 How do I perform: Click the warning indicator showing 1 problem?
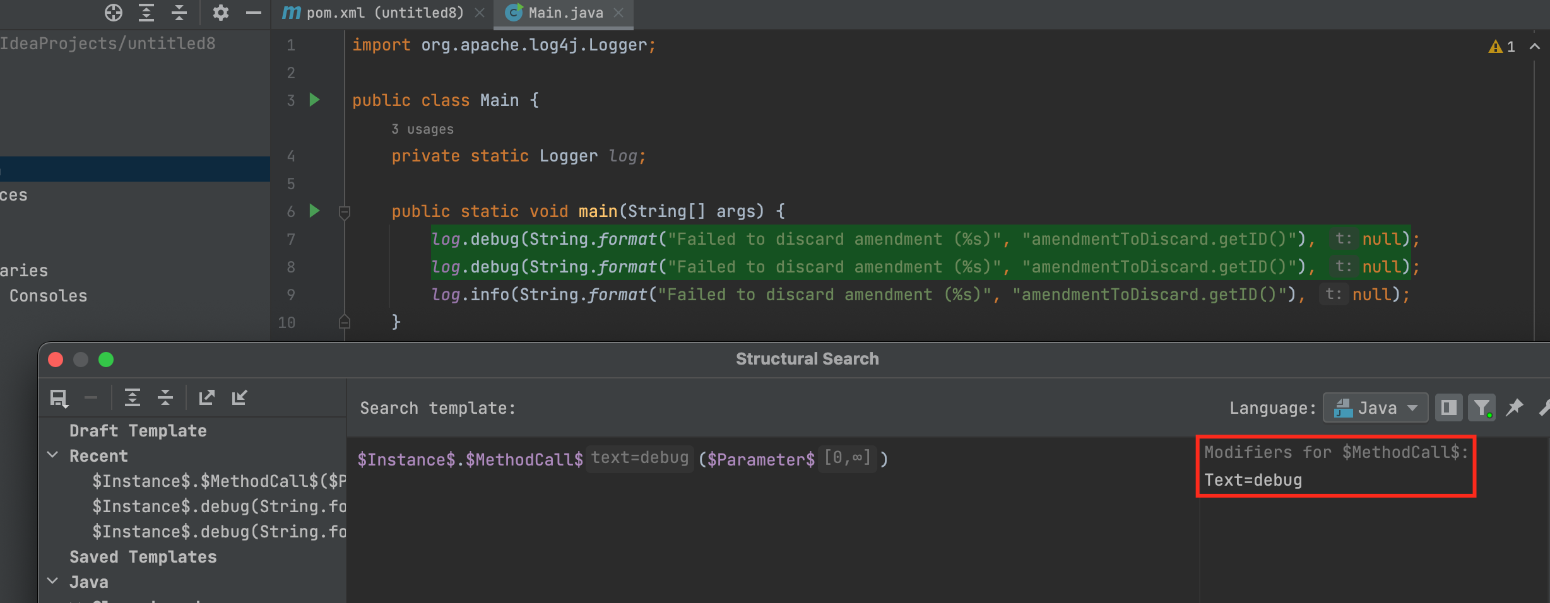click(1502, 47)
